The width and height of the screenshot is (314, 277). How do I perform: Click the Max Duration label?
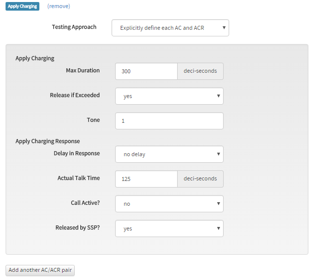(x=83, y=70)
